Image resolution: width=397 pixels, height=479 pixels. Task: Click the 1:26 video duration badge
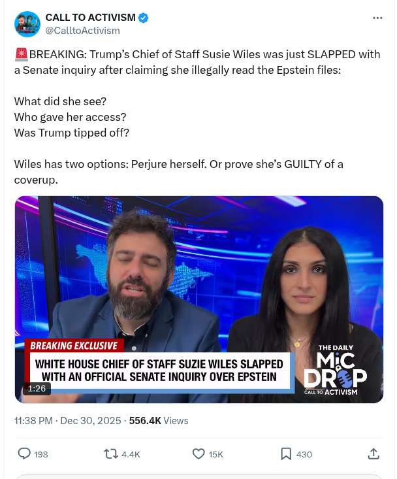click(37, 388)
